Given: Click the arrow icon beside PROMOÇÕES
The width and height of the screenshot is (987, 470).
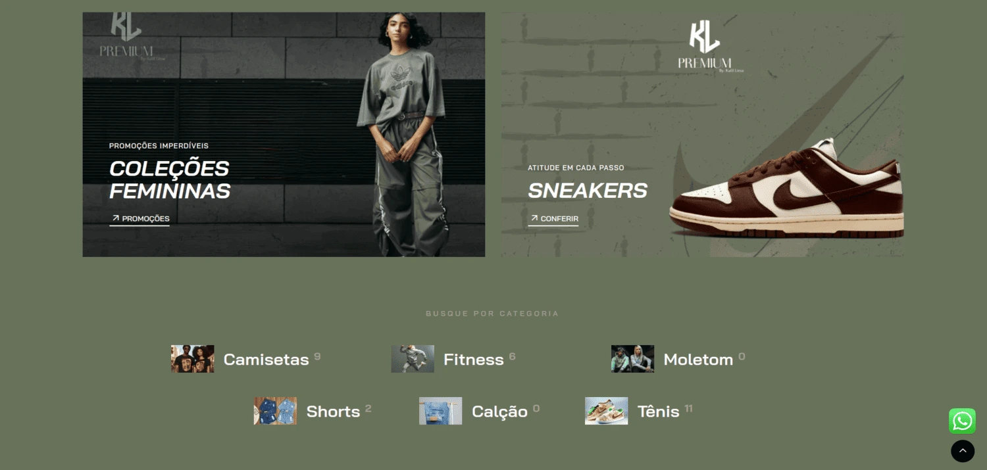Looking at the screenshot, I should coord(116,218).
